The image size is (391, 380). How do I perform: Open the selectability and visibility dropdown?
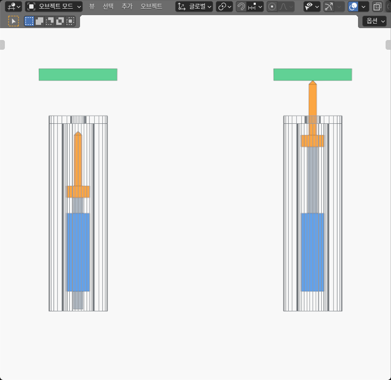[x=312, y=6]
